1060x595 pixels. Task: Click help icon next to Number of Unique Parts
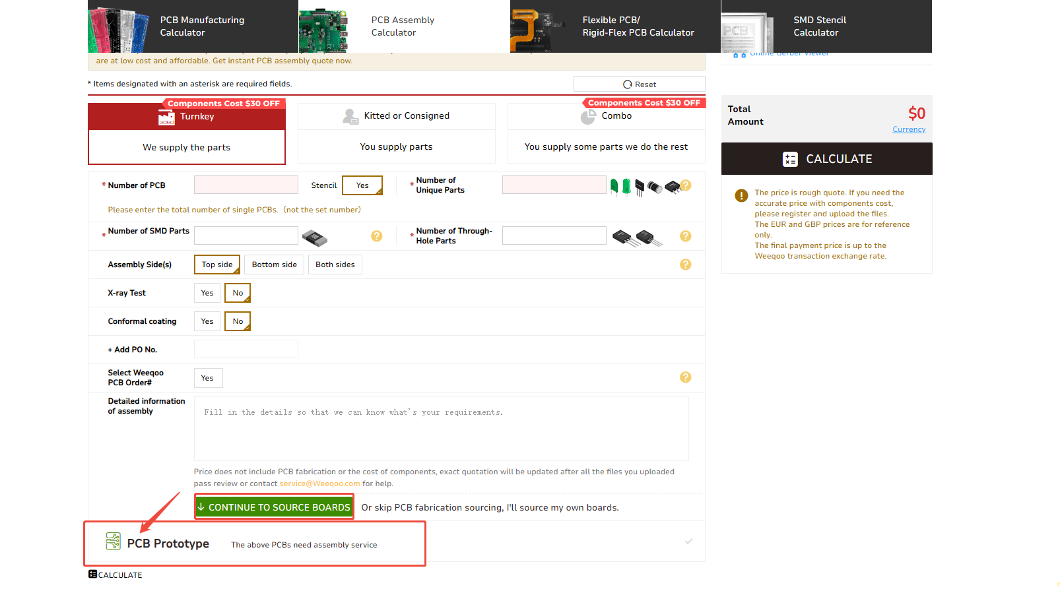pos(686,185)
